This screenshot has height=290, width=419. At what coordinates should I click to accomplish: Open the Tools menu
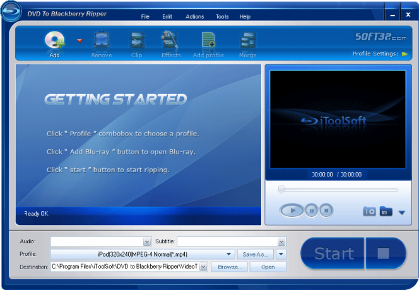pyautogui.click(x=222, y=16)
